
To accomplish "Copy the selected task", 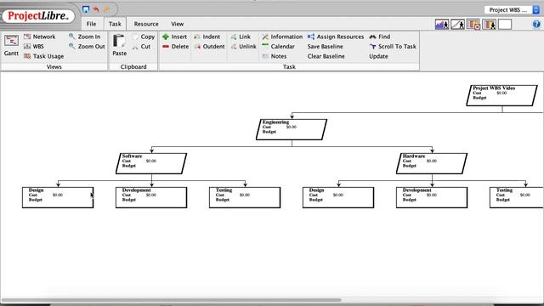I will 144,37.
